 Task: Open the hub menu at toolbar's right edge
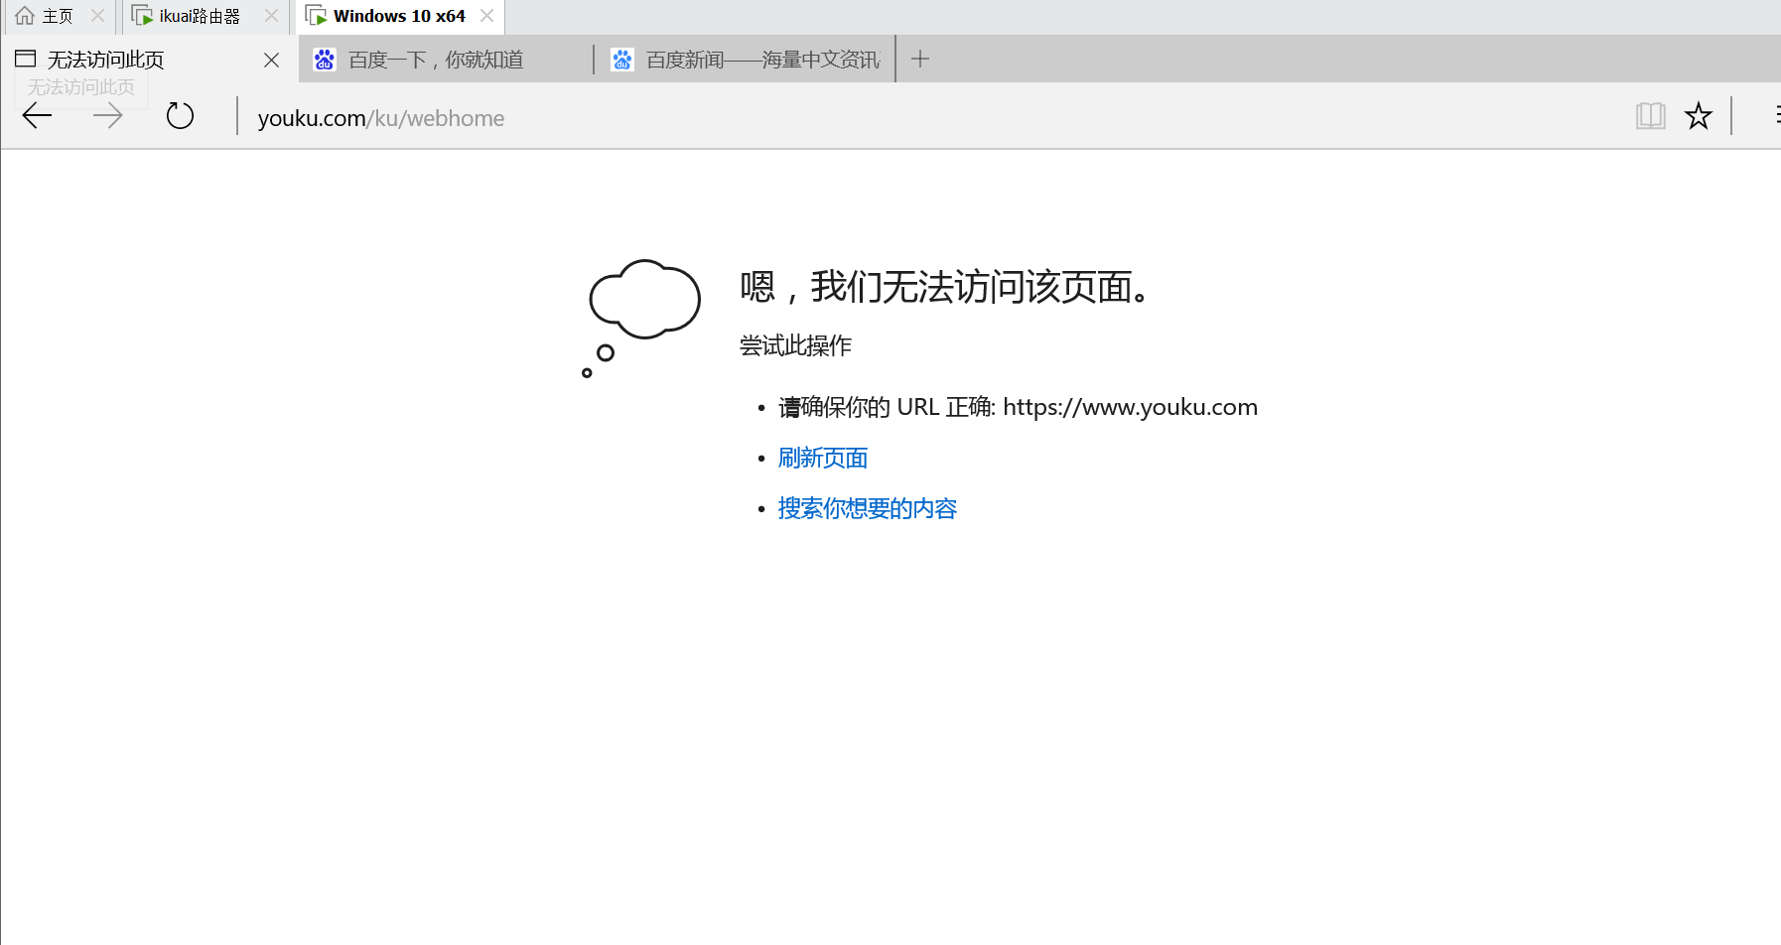click(x=1776, y=116)
